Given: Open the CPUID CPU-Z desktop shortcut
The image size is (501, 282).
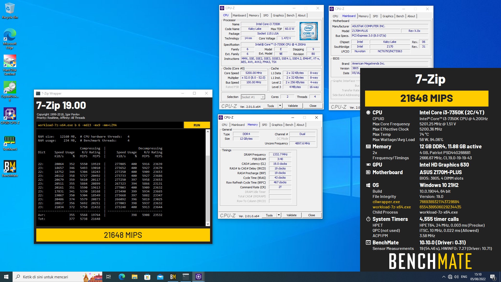Looking at the screenshot, I should (10, 116).
